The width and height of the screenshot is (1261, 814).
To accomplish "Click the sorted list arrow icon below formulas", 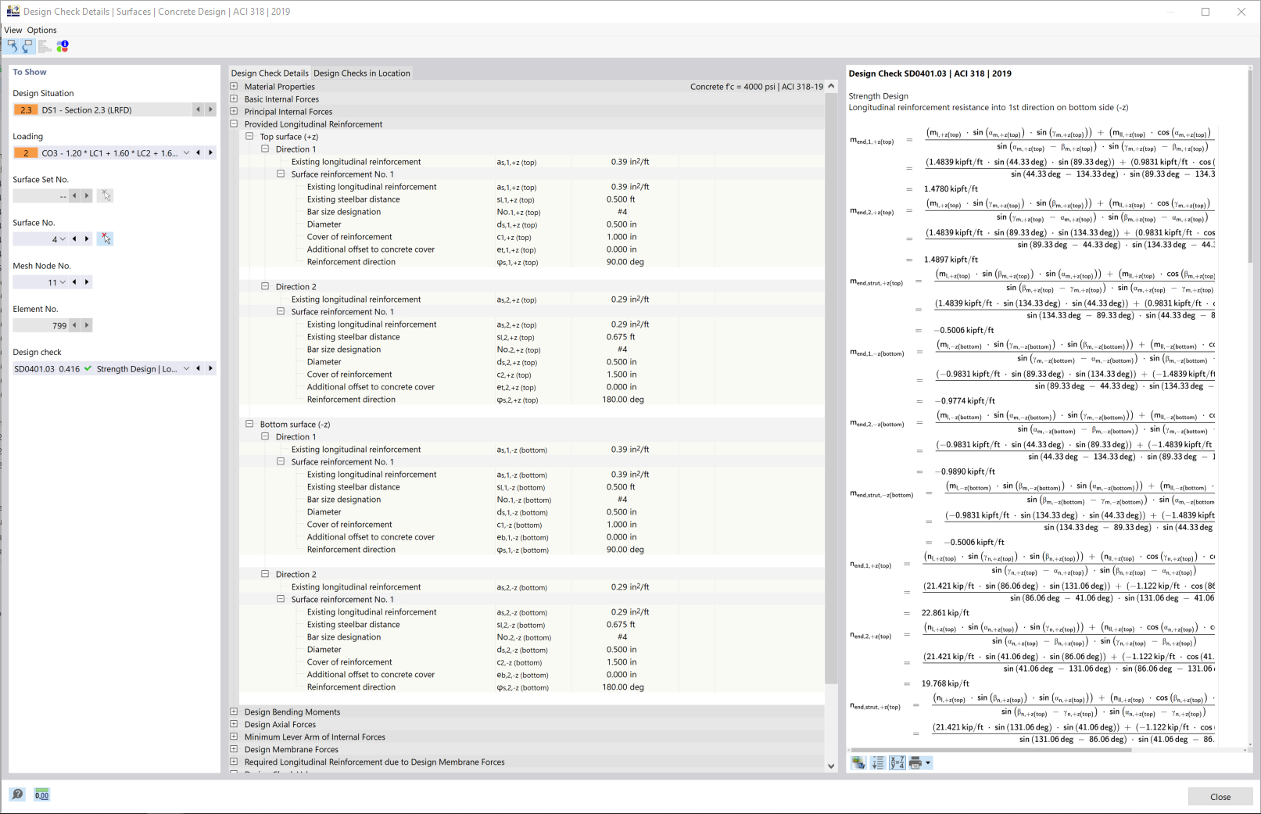I will point(878,763).
